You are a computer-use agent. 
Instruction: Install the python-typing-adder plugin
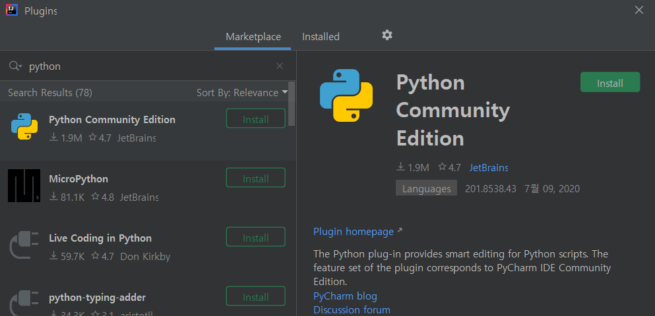point(256,298)
